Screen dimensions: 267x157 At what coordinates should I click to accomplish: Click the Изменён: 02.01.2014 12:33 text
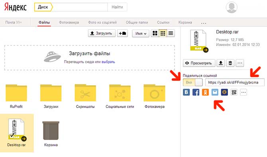pos(238,45)
